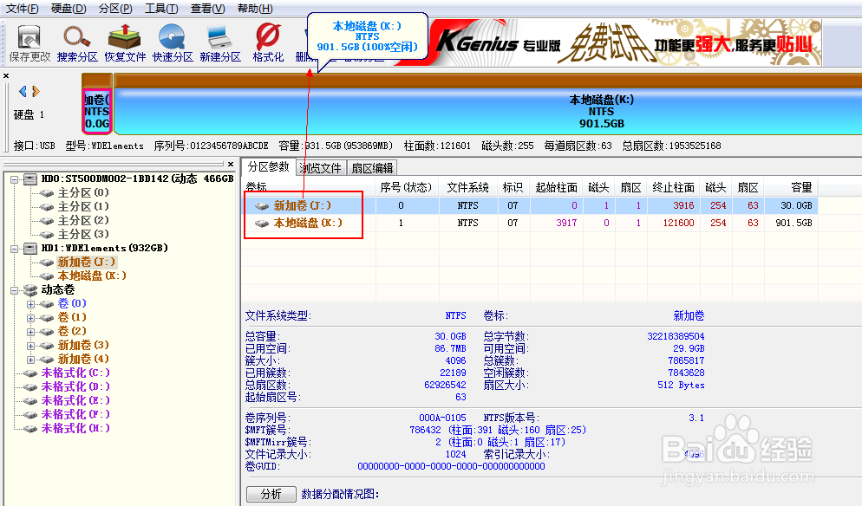862x506 pixels.
Task: Select the HD1:WDElements(932GB) disk entry
Action: (104, 248)
